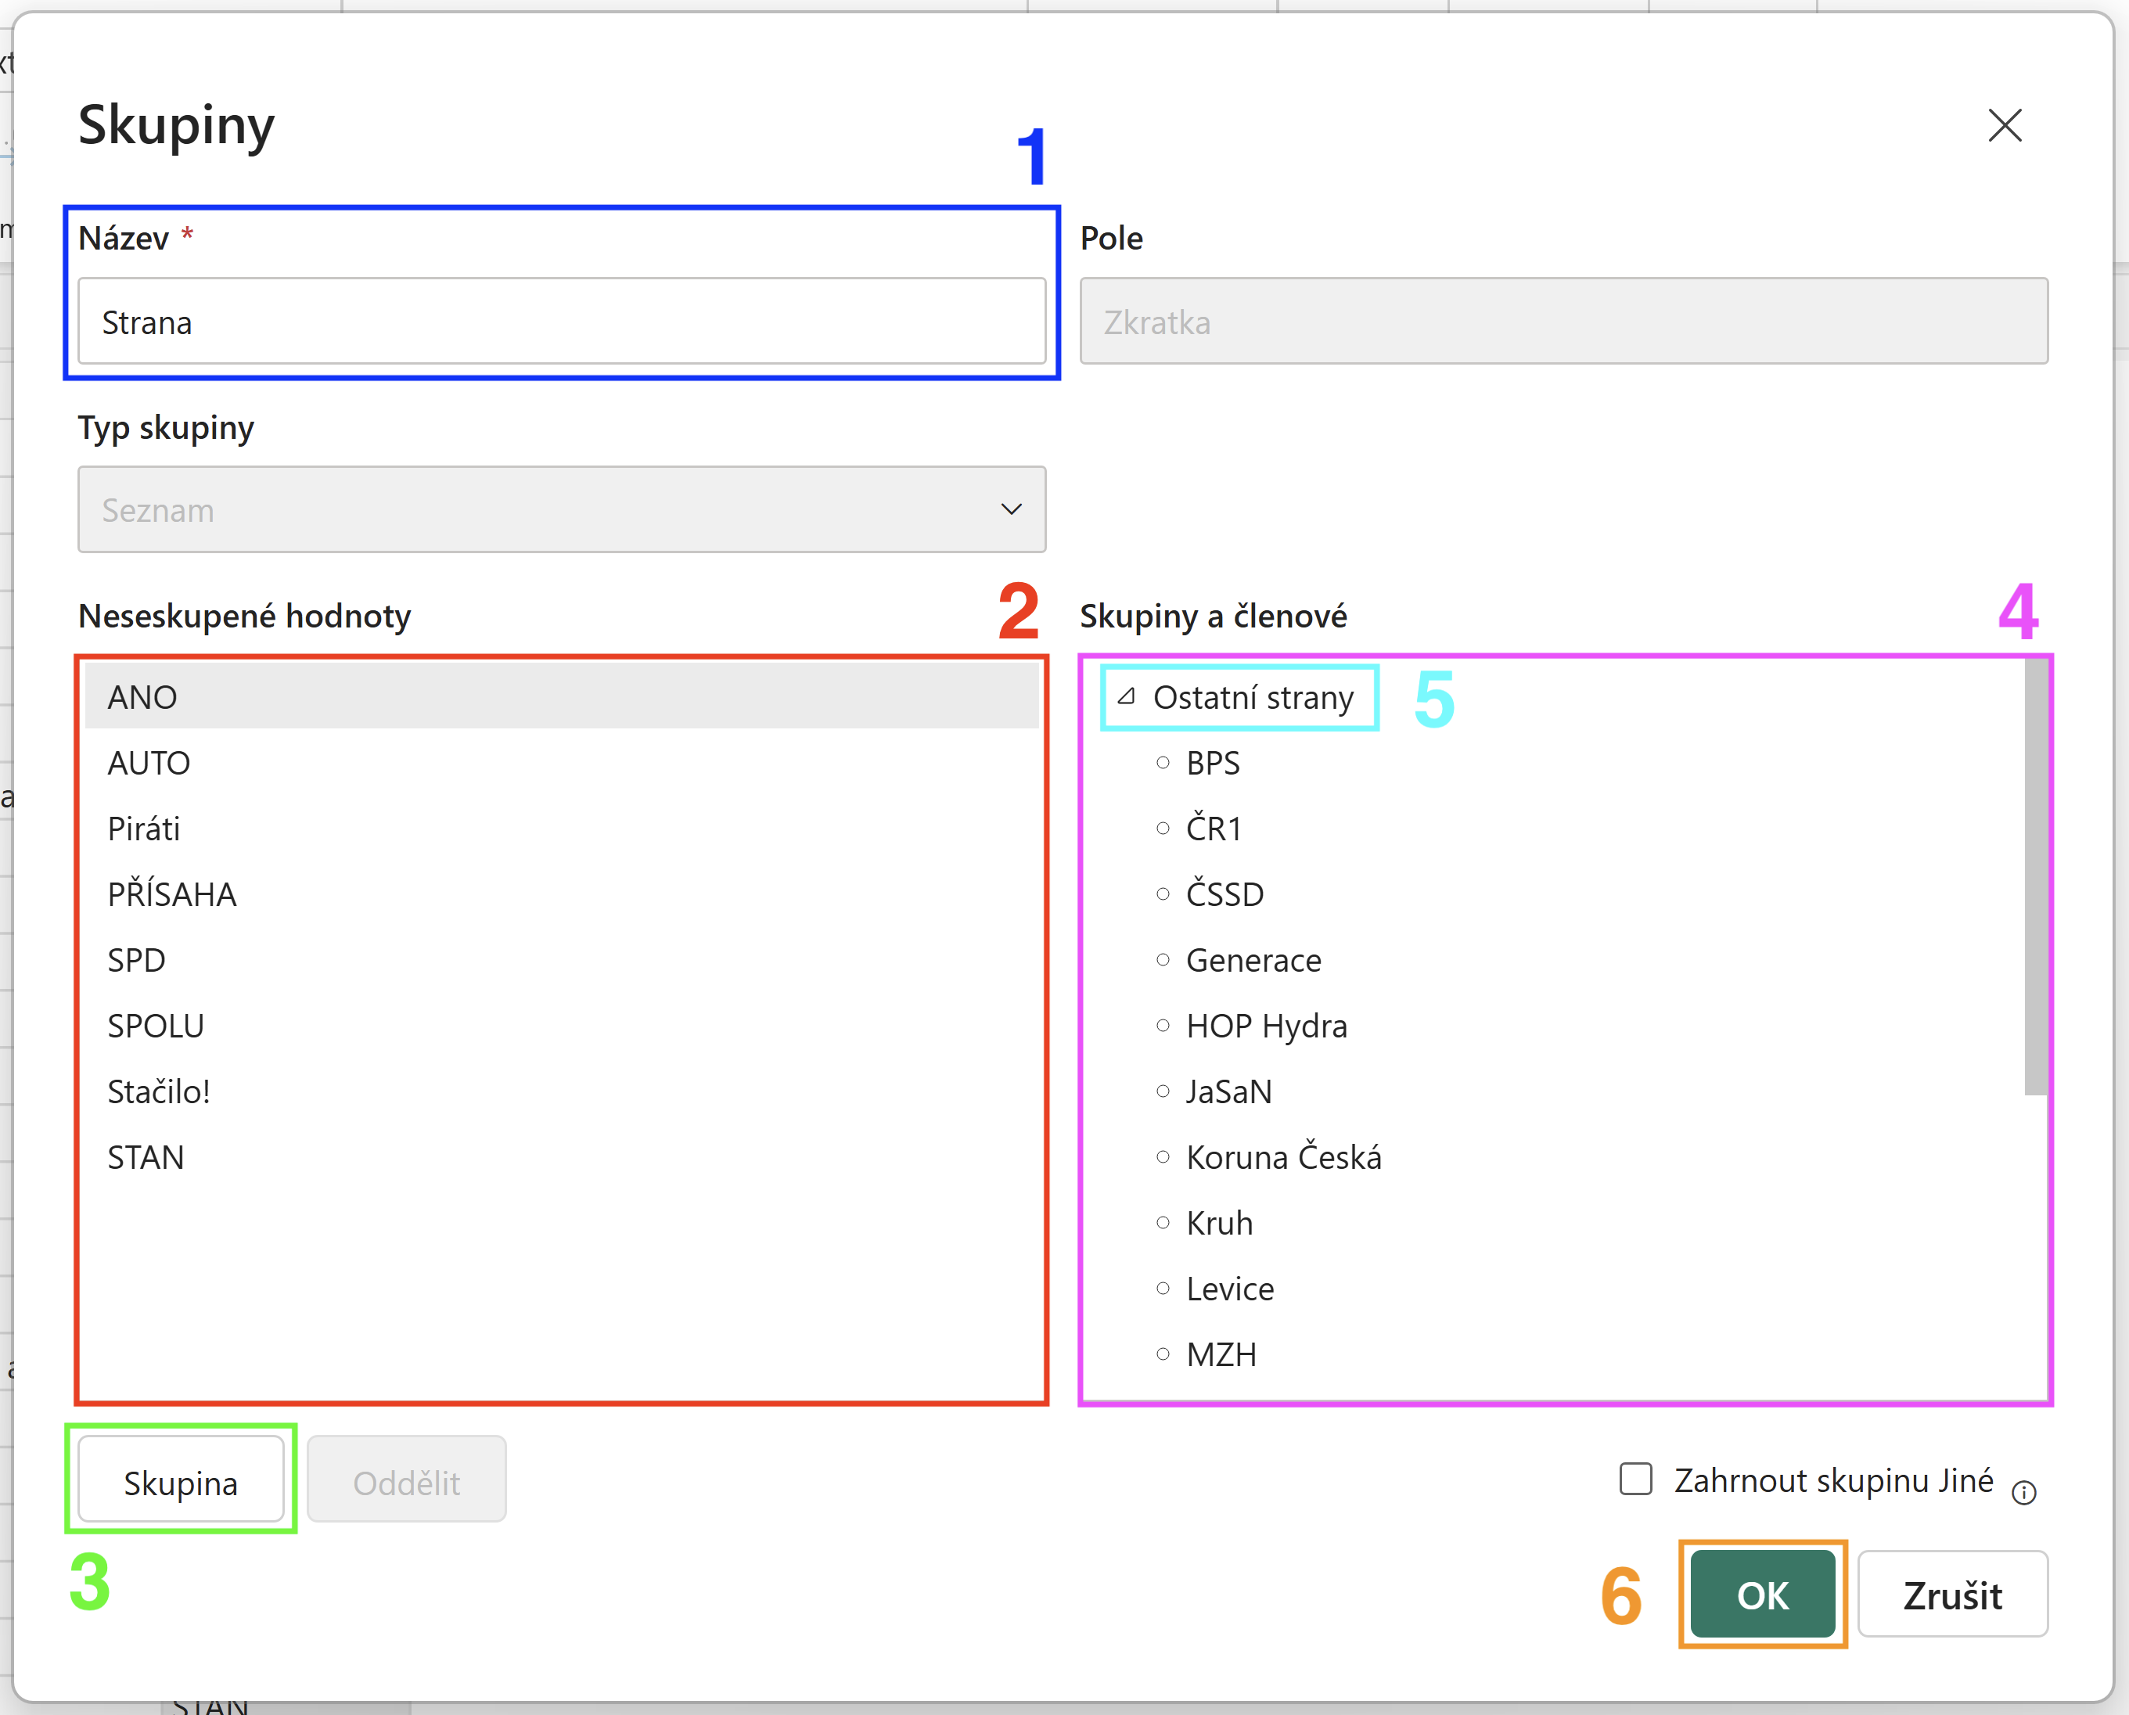Select Kruh member in groups list
The width and height of the screenshot is (2129, 1715).
[1218, 1223]
